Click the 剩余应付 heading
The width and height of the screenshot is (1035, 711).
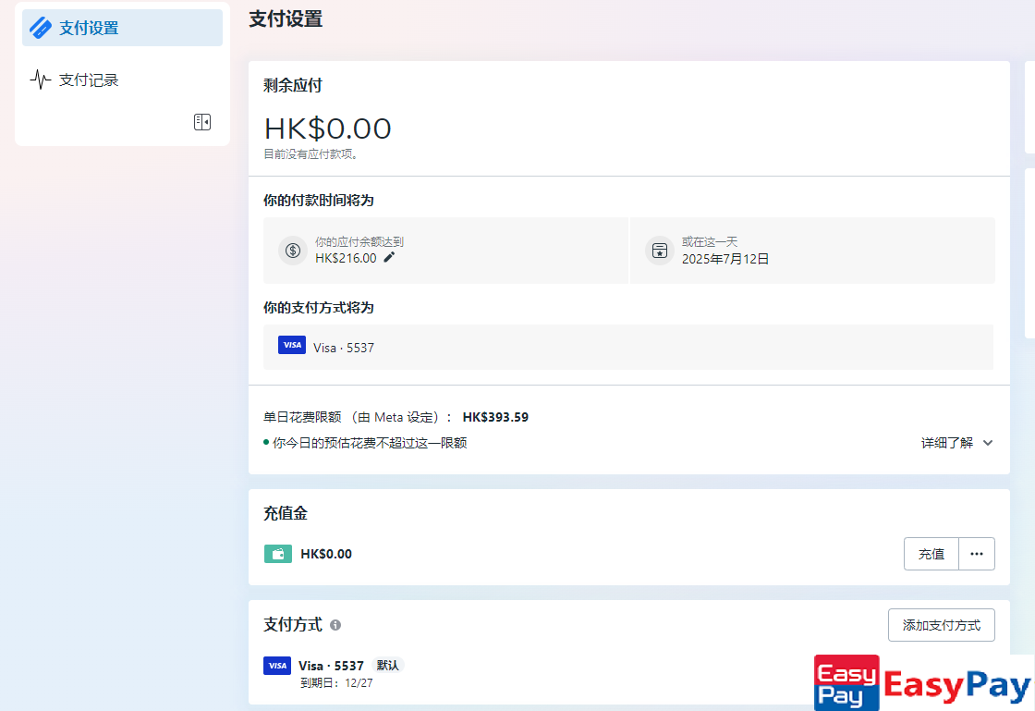[292, 85]
